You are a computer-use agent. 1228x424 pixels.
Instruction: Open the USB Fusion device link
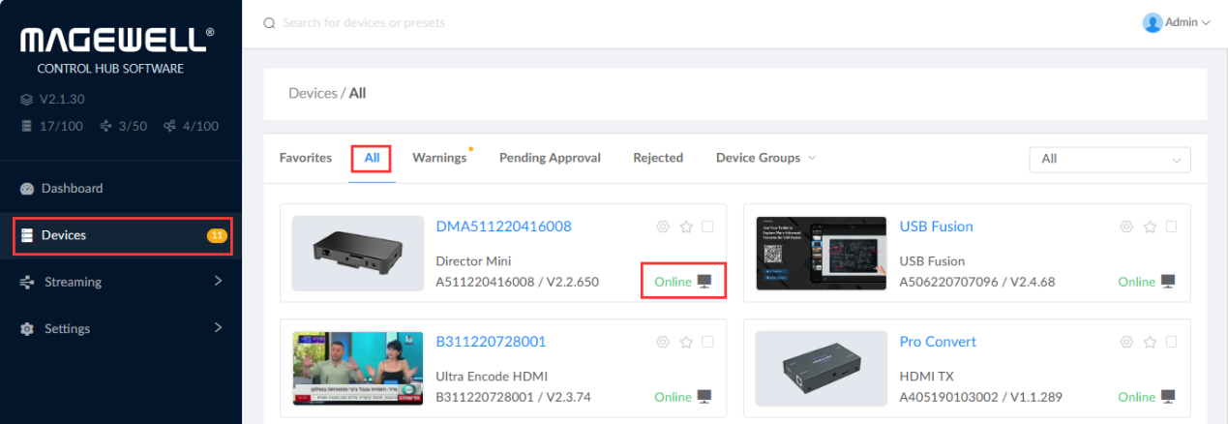(937, 227)
